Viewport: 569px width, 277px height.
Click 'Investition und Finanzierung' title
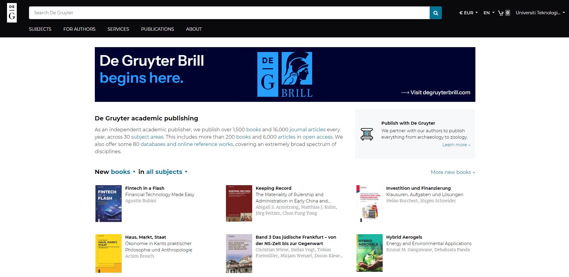418,188
